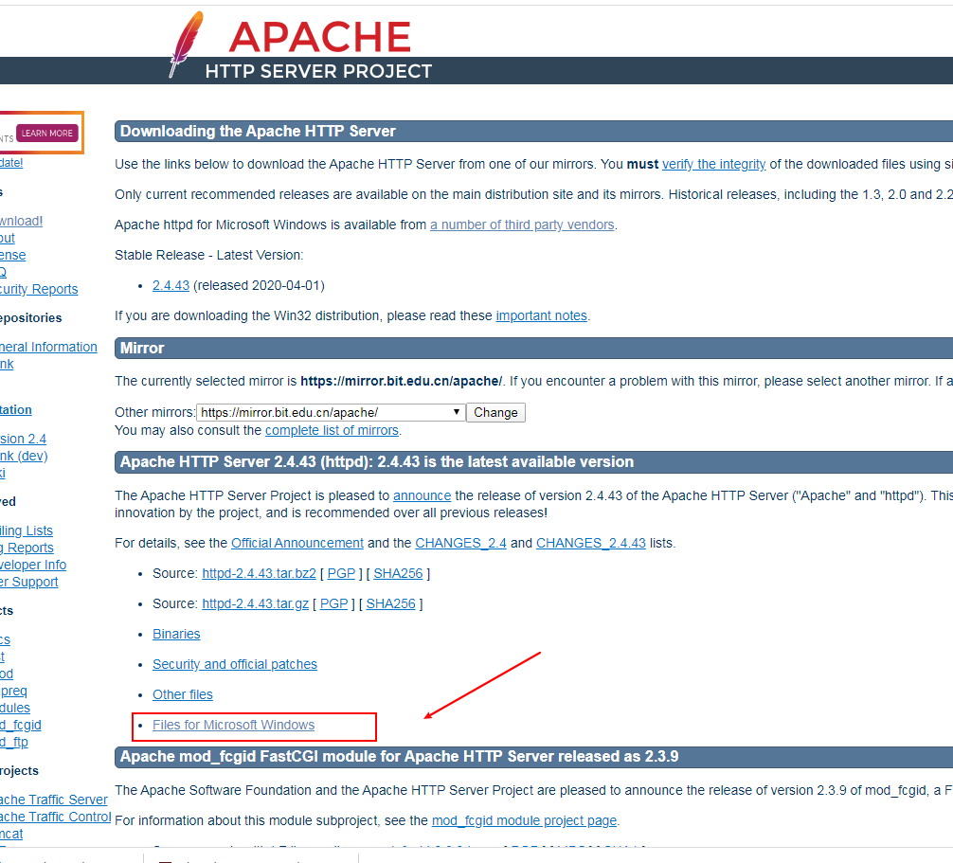Open 'Files for Microsoft Windows' link

click(233, 726)
